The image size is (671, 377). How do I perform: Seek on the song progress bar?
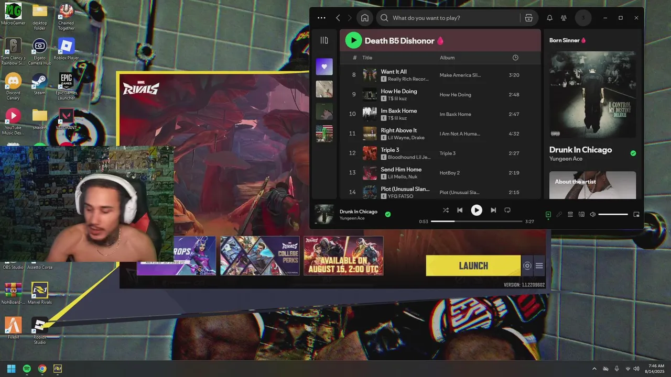coord(477,221)
